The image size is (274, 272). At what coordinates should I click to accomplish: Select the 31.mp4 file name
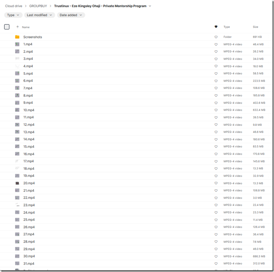[x=29, y=263]
